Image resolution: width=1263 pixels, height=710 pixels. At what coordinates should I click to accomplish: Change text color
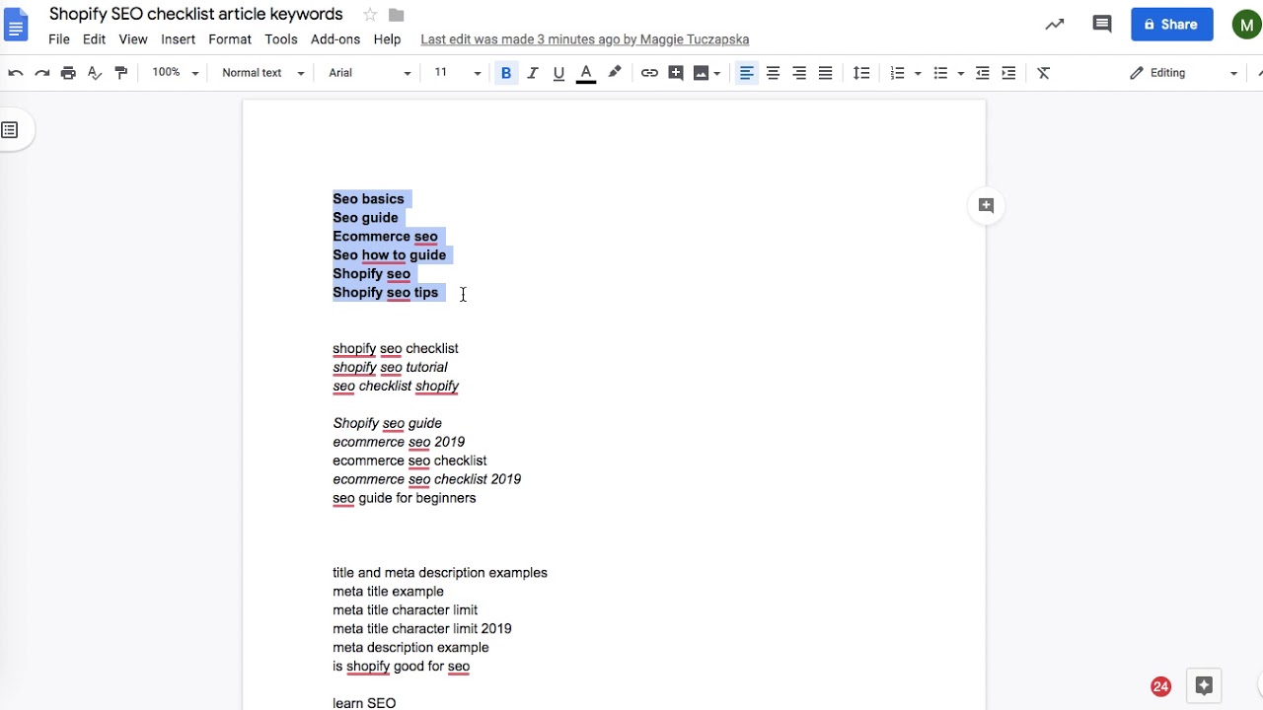click(586, 73)
